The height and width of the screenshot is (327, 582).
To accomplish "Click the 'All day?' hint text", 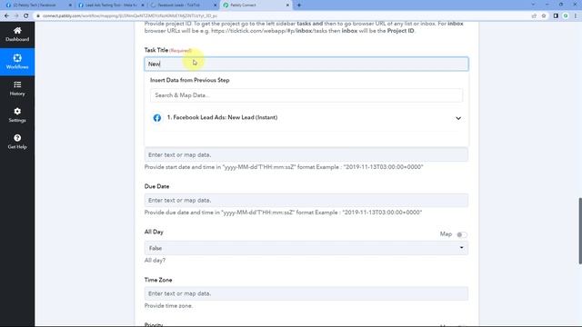I will 155,261.
